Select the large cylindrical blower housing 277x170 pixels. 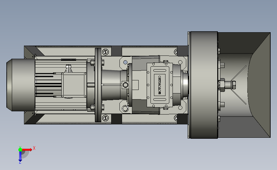(204, 85)
